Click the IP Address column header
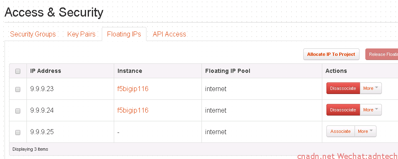Screen dimensions: 398x159 pyautogui.click(x=46, y=71)
